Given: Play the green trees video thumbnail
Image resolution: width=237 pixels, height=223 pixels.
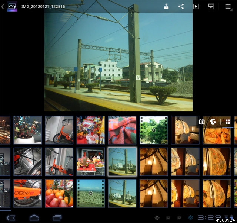Looking at the screenshot, I should [x=154, y=130].
